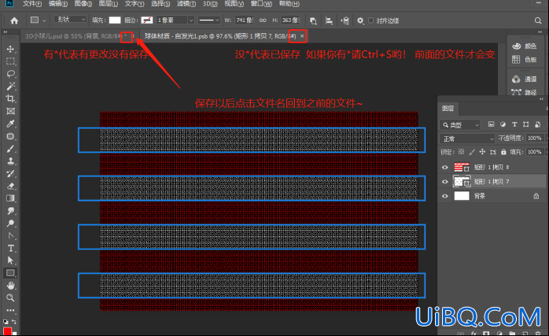
Task: Click the 图层 panel tab
Action: [448, 109]
